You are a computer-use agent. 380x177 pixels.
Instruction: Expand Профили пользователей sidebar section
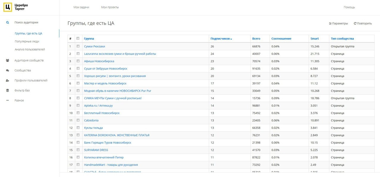[31, 81]
